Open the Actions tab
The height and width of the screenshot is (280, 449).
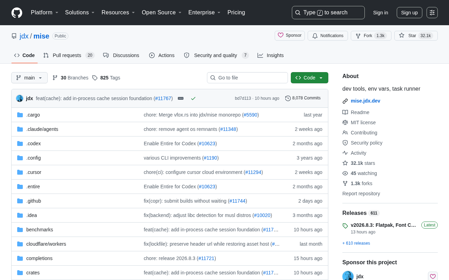pyautogui.click(x=162, y=55)
